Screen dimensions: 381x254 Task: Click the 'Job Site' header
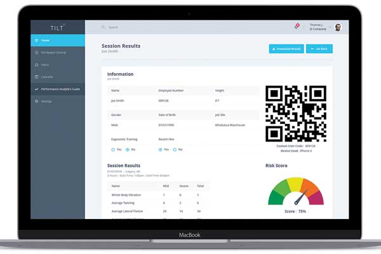pos(220,115)
